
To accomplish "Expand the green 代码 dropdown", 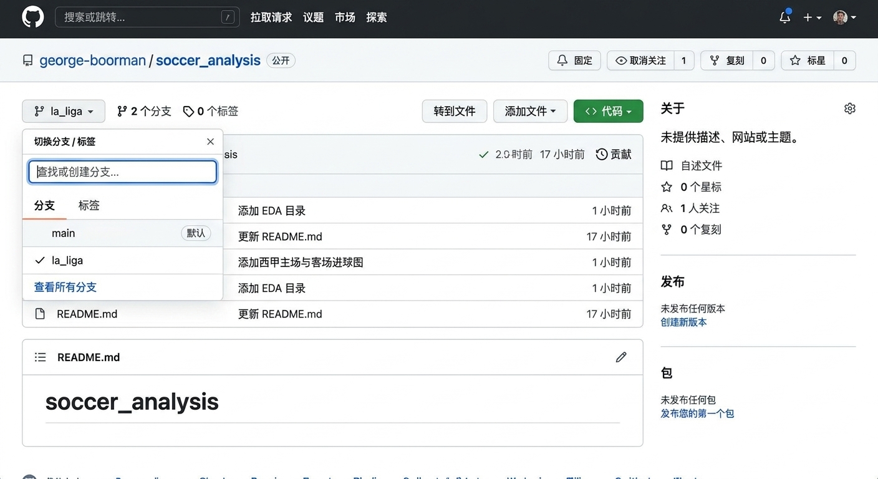I will pos(608,111).
